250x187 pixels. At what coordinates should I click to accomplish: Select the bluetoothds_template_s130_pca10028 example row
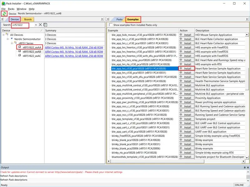click(x=145, y=157)
